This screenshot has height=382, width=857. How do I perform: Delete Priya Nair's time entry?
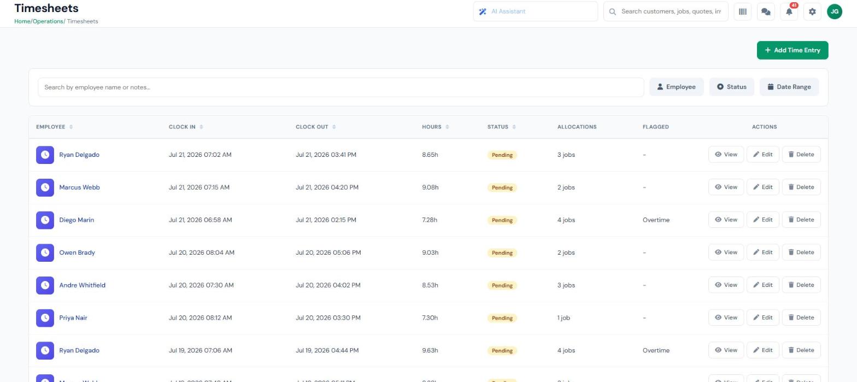pos(801,318)
